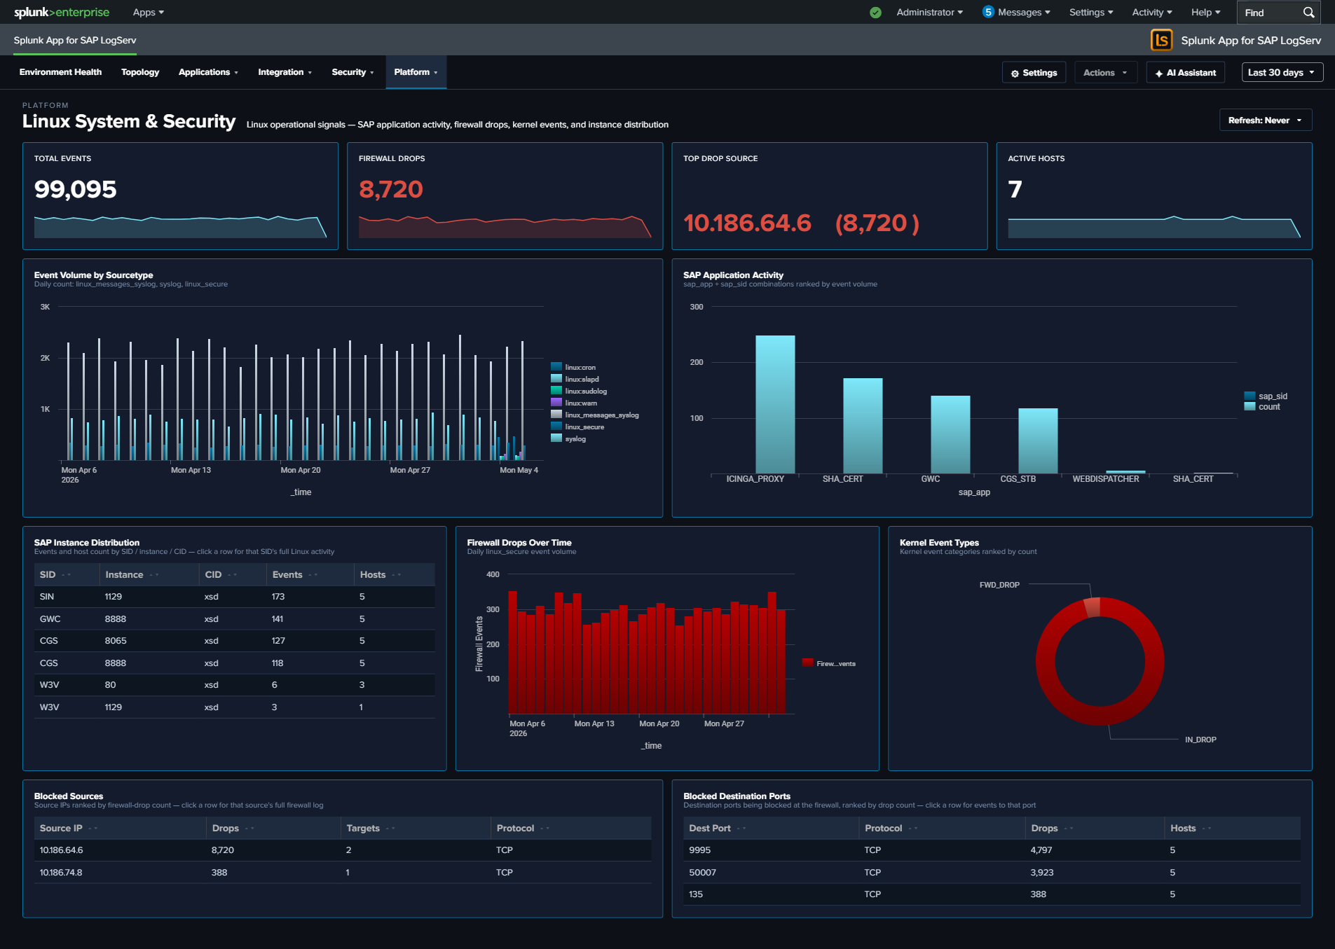
Task: Sort the Instance column using its sort icon
Action: coord(154,575)
